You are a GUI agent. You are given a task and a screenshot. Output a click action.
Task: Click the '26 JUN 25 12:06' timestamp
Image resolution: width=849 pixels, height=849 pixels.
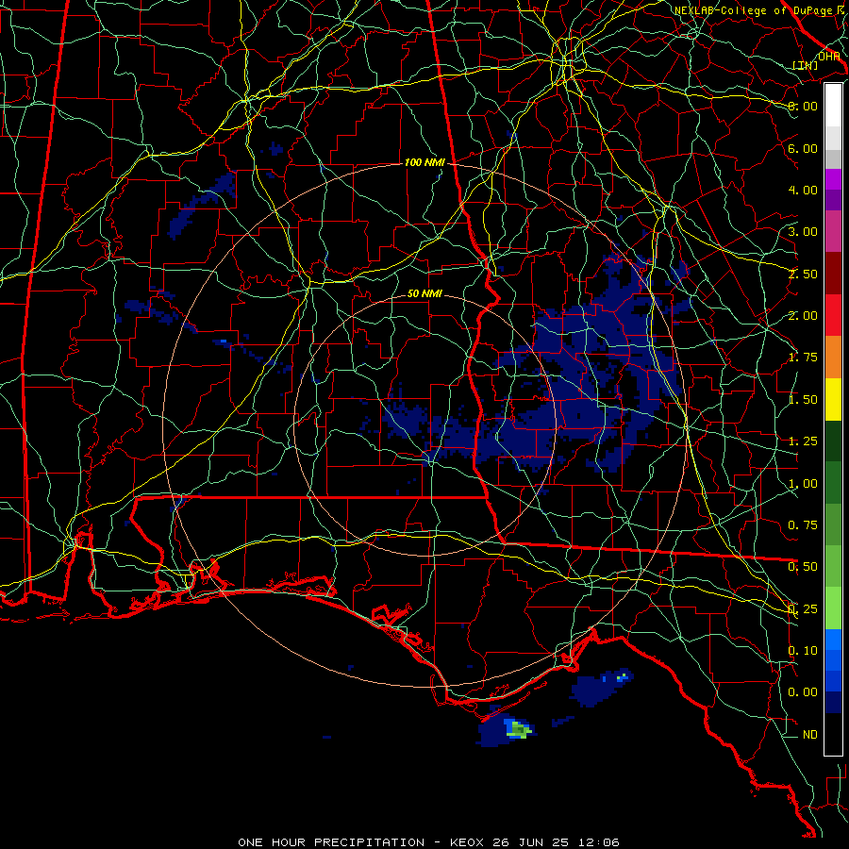[x=556, y=842]
